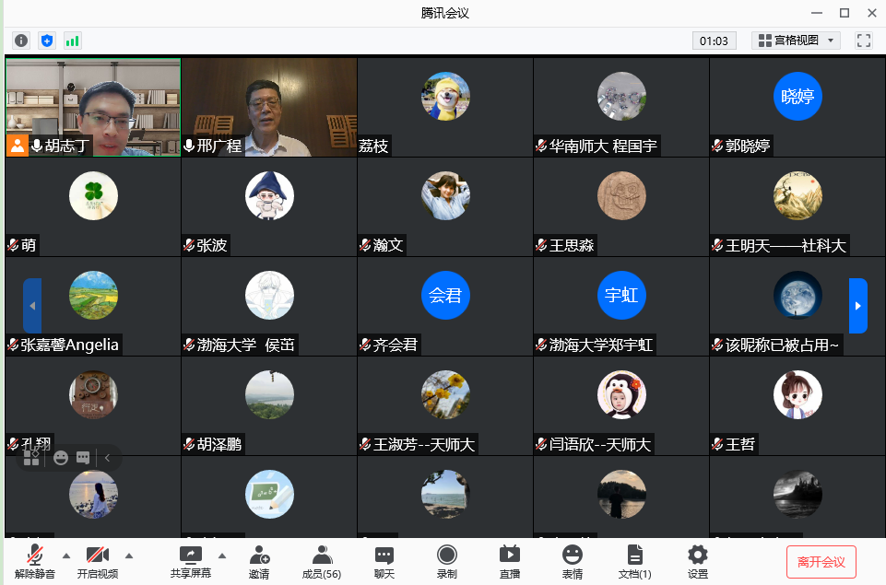Collapse the floating mini toolbar arrow

pyautogui.click(x=107, y=458)
